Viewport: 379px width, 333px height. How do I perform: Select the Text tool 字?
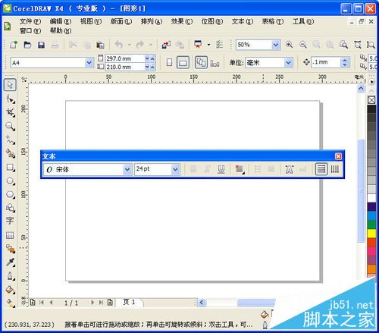click(10, 221)
